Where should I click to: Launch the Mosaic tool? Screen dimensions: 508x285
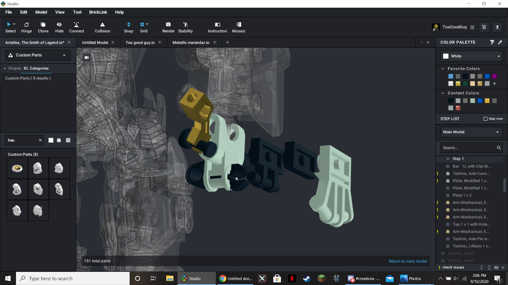point(239,27)
